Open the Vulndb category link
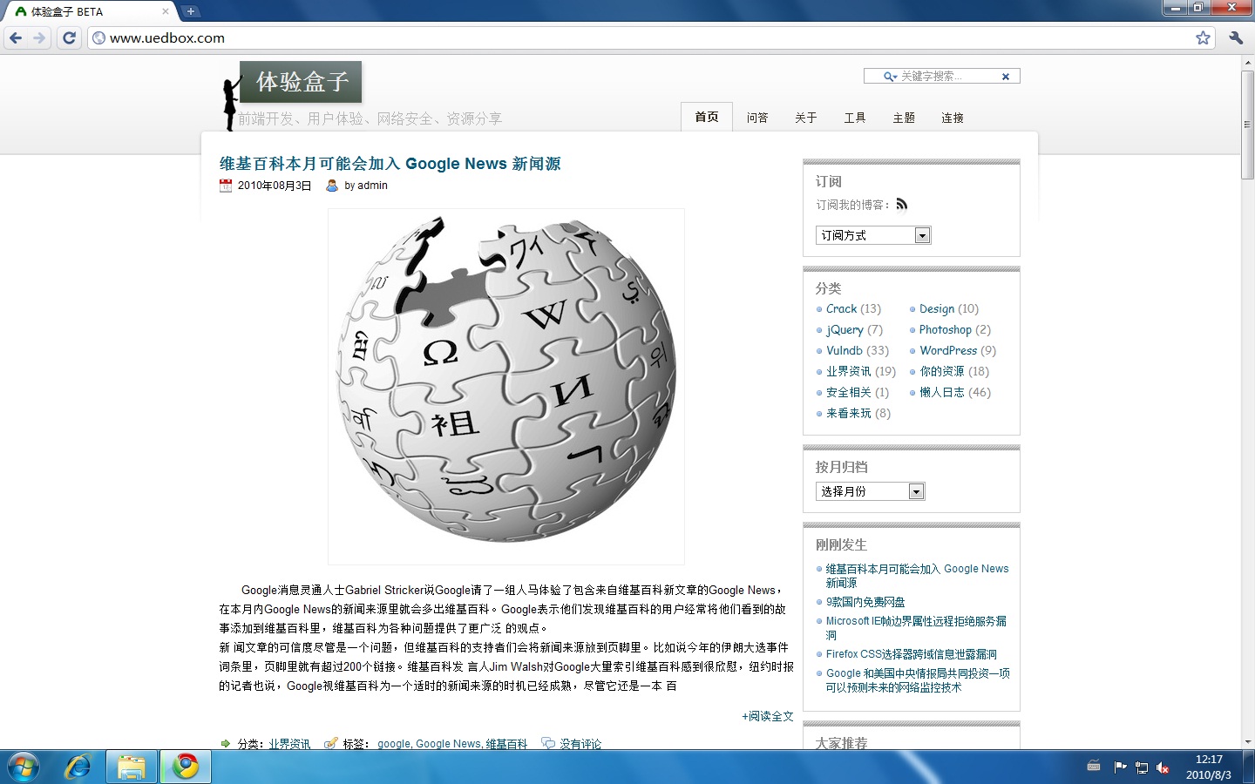The height and width of the screenshot is (784, 1255). (x=845, y=350)
